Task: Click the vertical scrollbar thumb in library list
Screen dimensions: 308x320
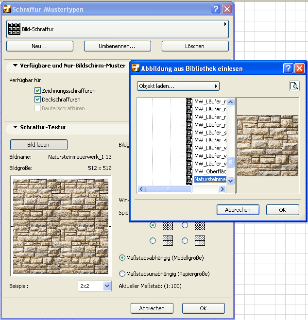Action: click(231, 162)
